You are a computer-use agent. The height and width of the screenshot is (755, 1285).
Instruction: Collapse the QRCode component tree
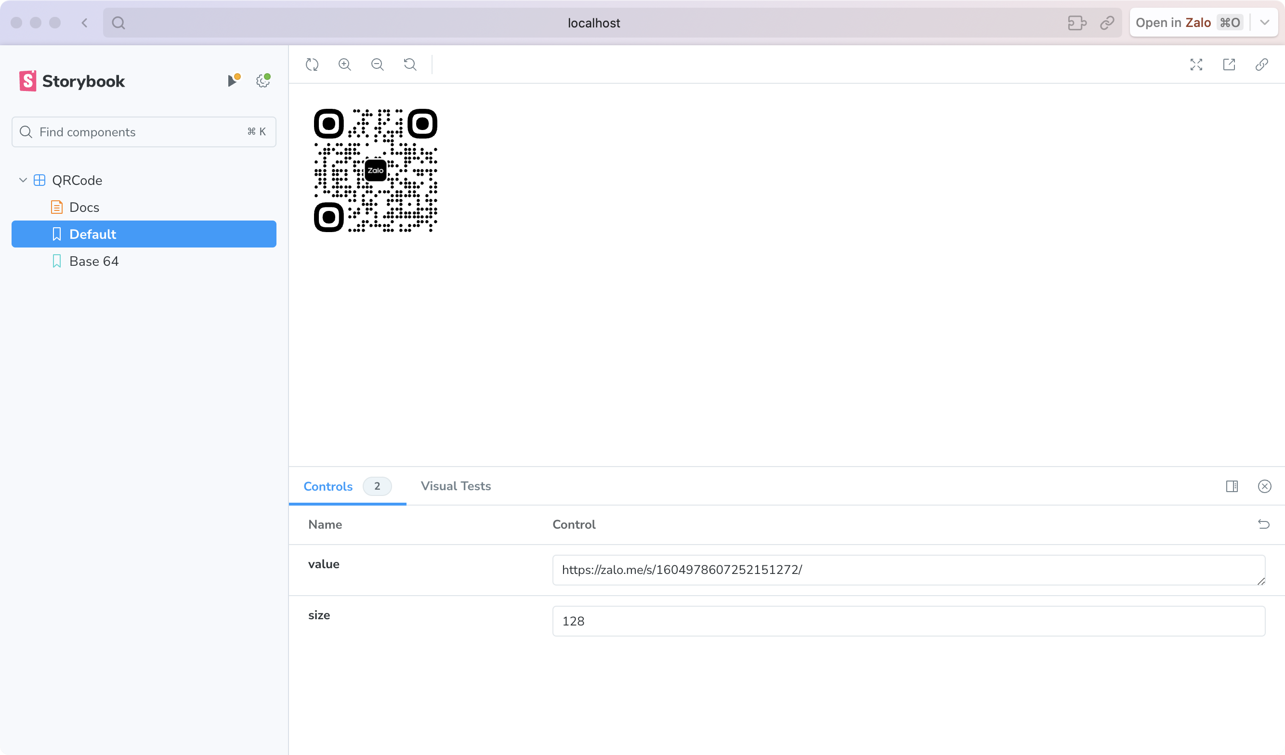point(23,180)
